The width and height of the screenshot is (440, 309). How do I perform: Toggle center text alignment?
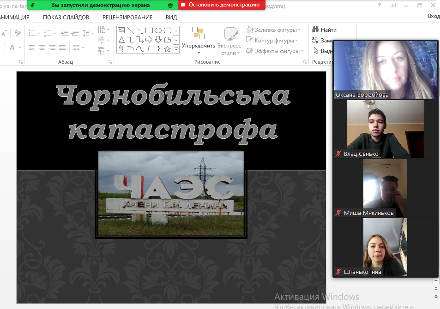(x=42, y=48)
